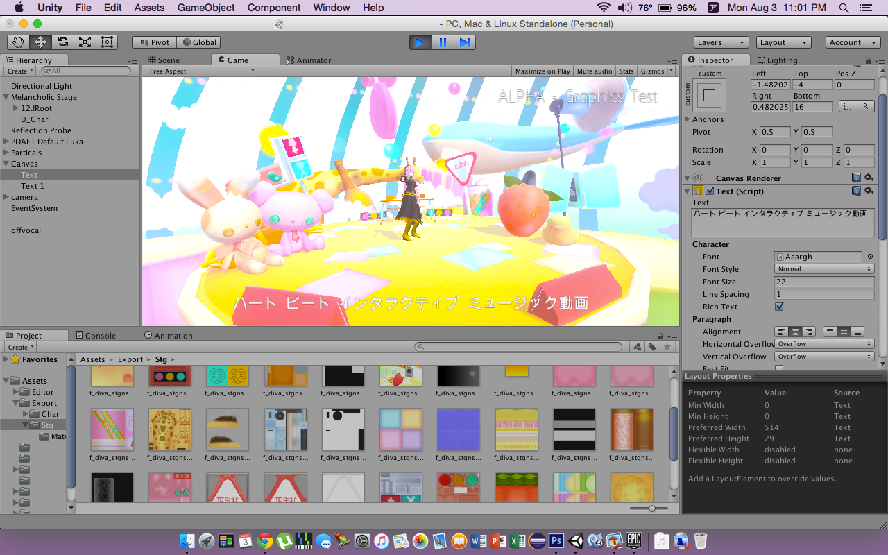Toggle raw edit mode R button
Viewport: 888px width, 555px height.
pyautogui.click(x=865, y=106)
